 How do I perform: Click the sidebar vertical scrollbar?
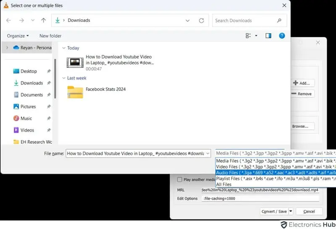(55, 79)
